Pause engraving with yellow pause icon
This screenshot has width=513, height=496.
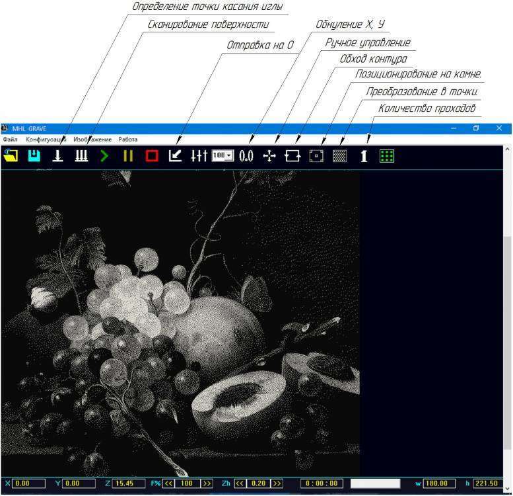(128, 156)
